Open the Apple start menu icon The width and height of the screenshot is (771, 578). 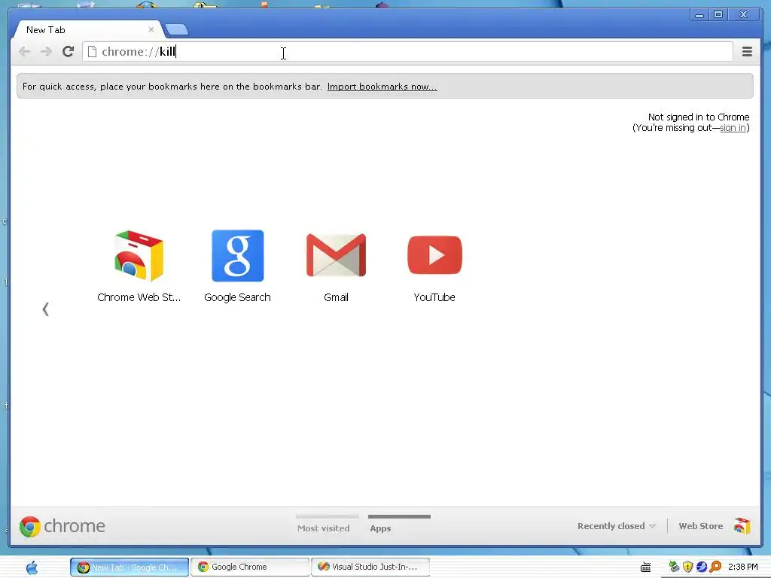coord(32,567)
